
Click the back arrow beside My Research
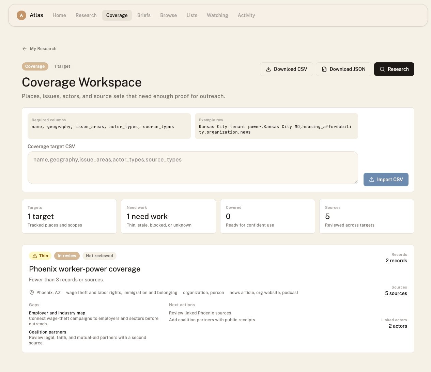25,49
